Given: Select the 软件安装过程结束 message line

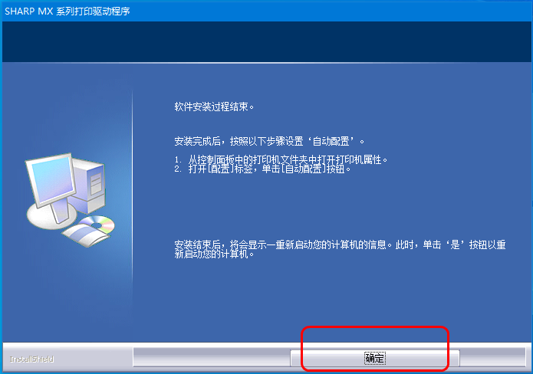Looking at the screenshot, I should 214,107.
